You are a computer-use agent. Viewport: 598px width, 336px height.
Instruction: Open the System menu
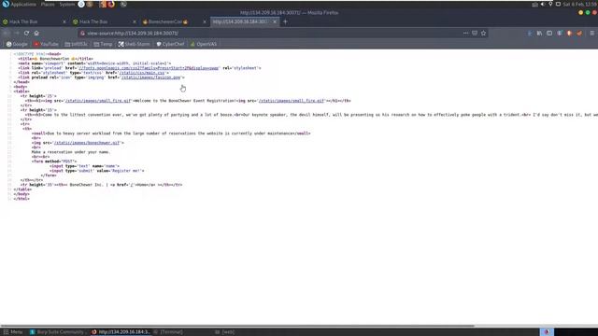tap(67, 4)
